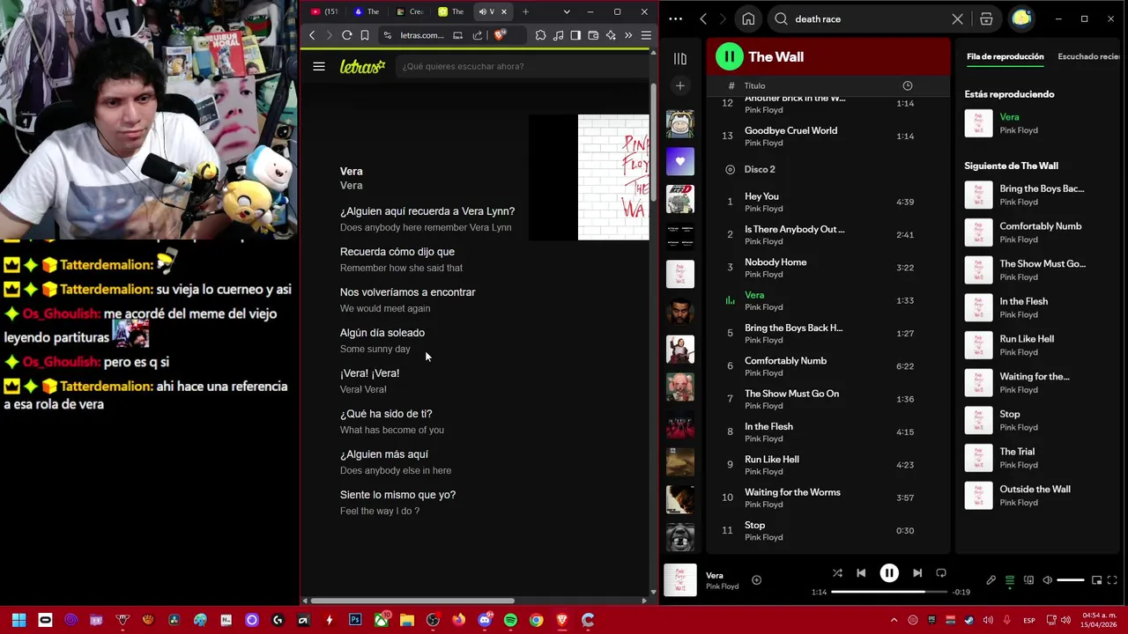Show hidden system tray icons
This screenshot has height=634, width=1128.
tap(894, 621)
